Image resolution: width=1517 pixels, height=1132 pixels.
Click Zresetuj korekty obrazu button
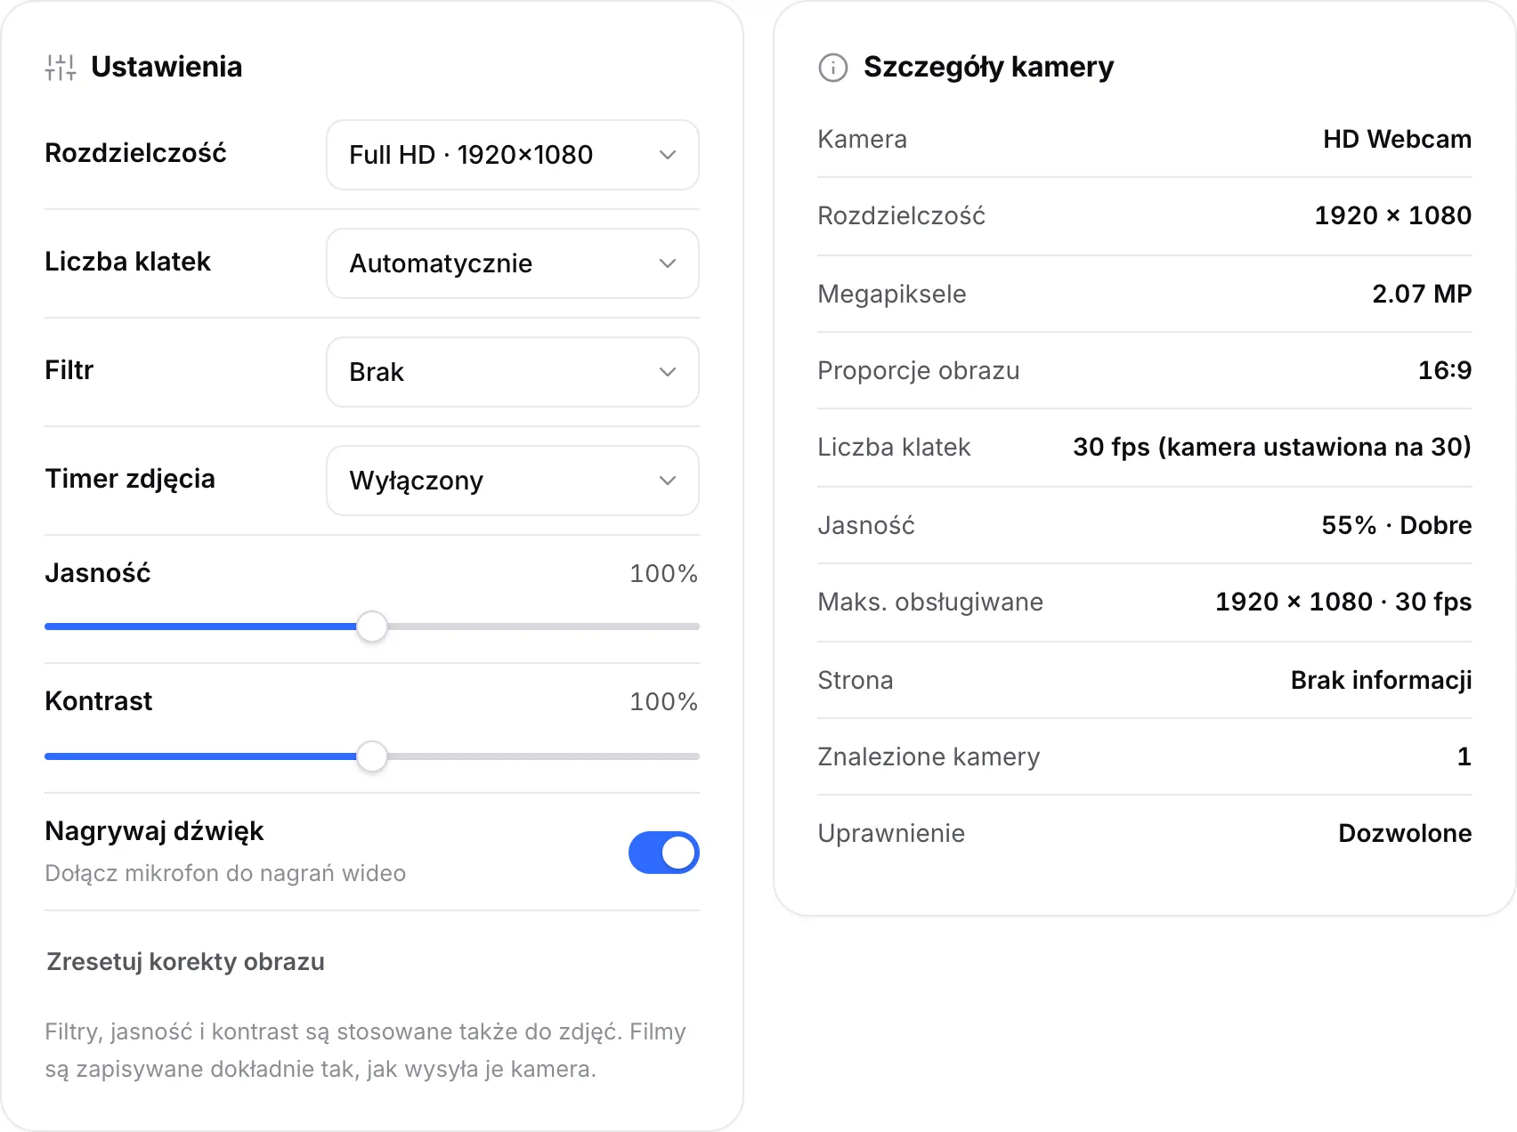pos(185,962)
